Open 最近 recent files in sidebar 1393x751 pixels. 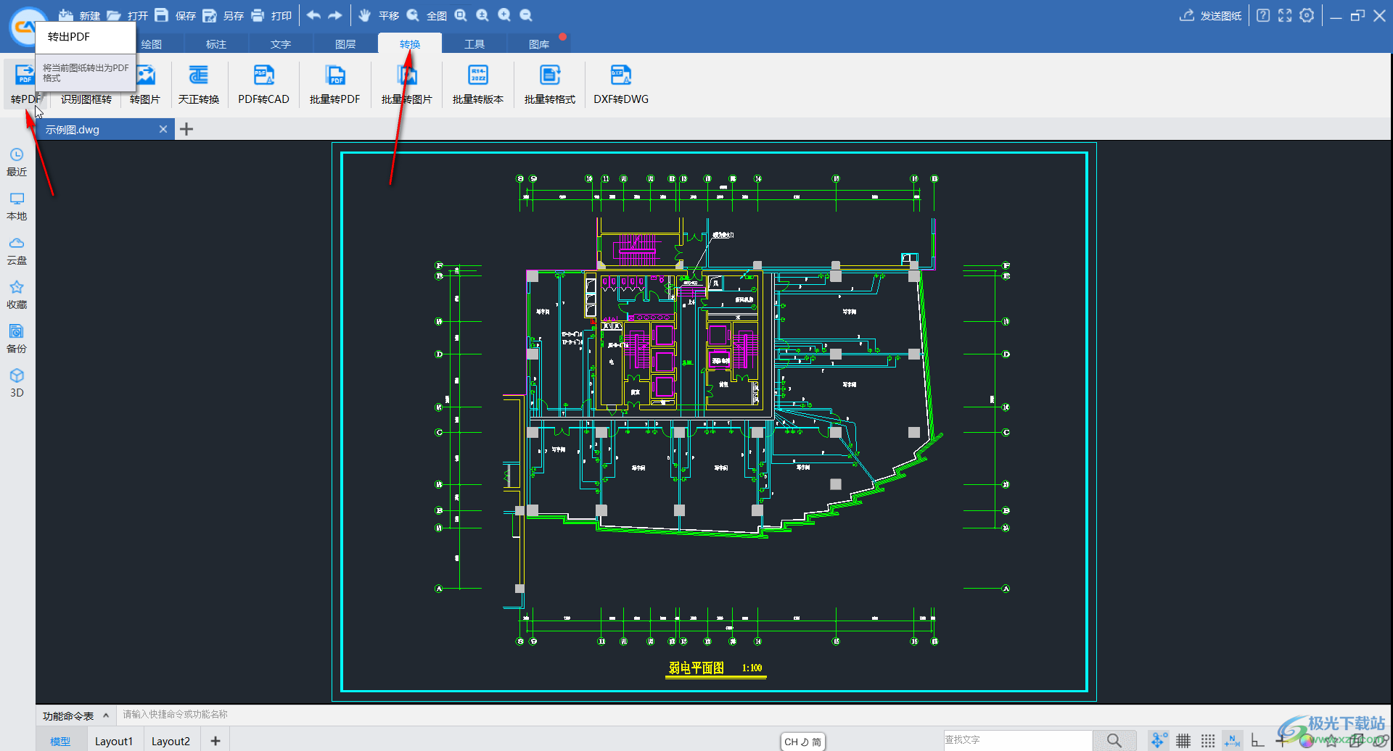pos(17,162)
